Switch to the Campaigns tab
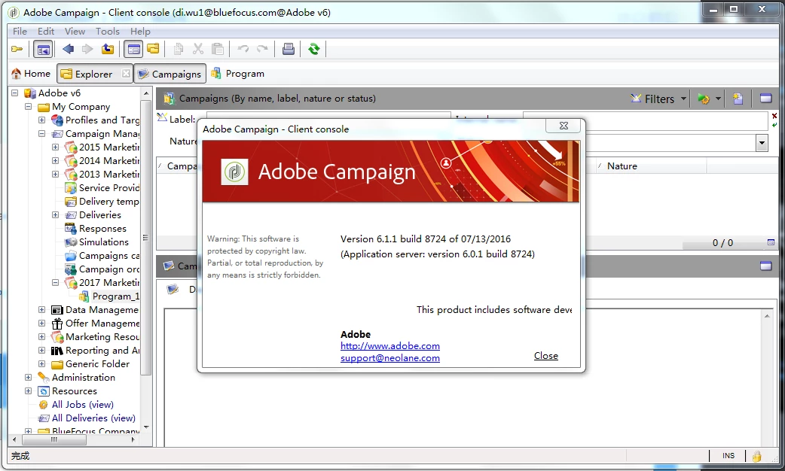 (x=170, y=74)
